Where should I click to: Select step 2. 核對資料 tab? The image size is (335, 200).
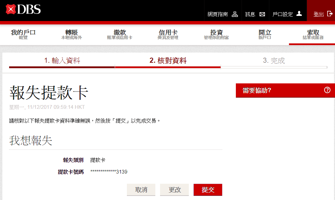(168, 61)
